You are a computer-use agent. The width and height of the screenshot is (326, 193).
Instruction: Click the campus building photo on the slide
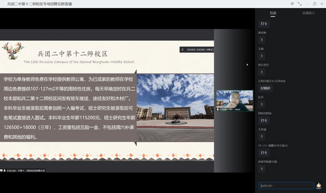click(175, 108)
